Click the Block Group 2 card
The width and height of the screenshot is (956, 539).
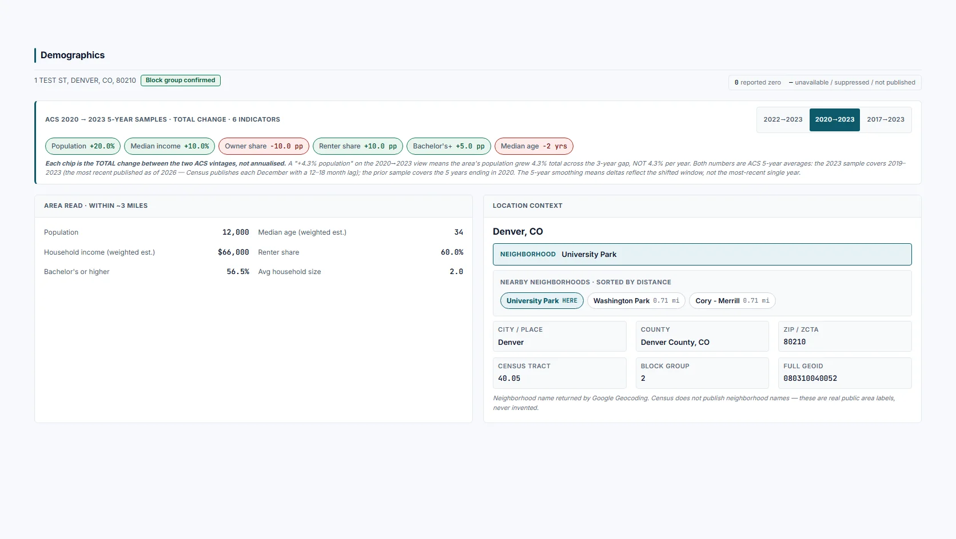(702, 373)
